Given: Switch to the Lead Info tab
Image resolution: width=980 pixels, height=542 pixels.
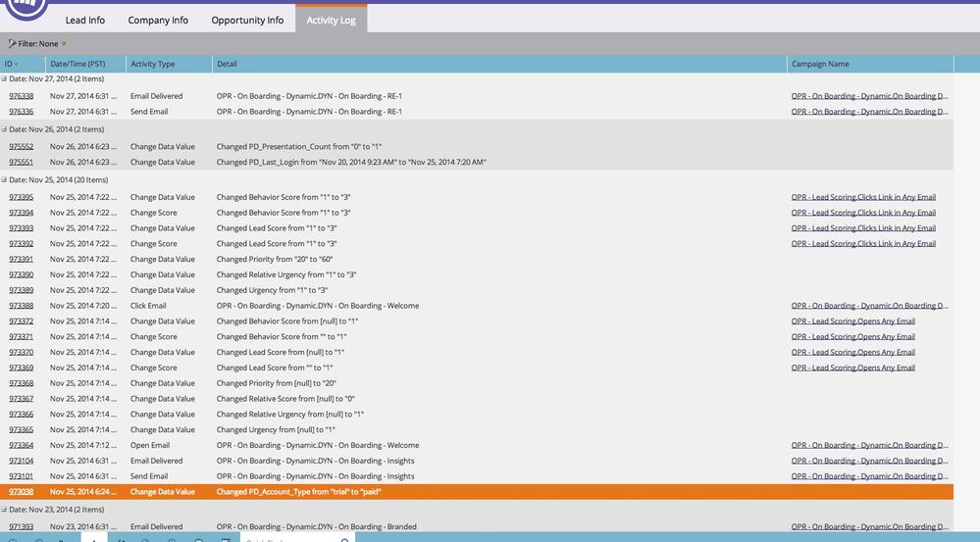Looking at the screenshot, I should tap(85, 20).
